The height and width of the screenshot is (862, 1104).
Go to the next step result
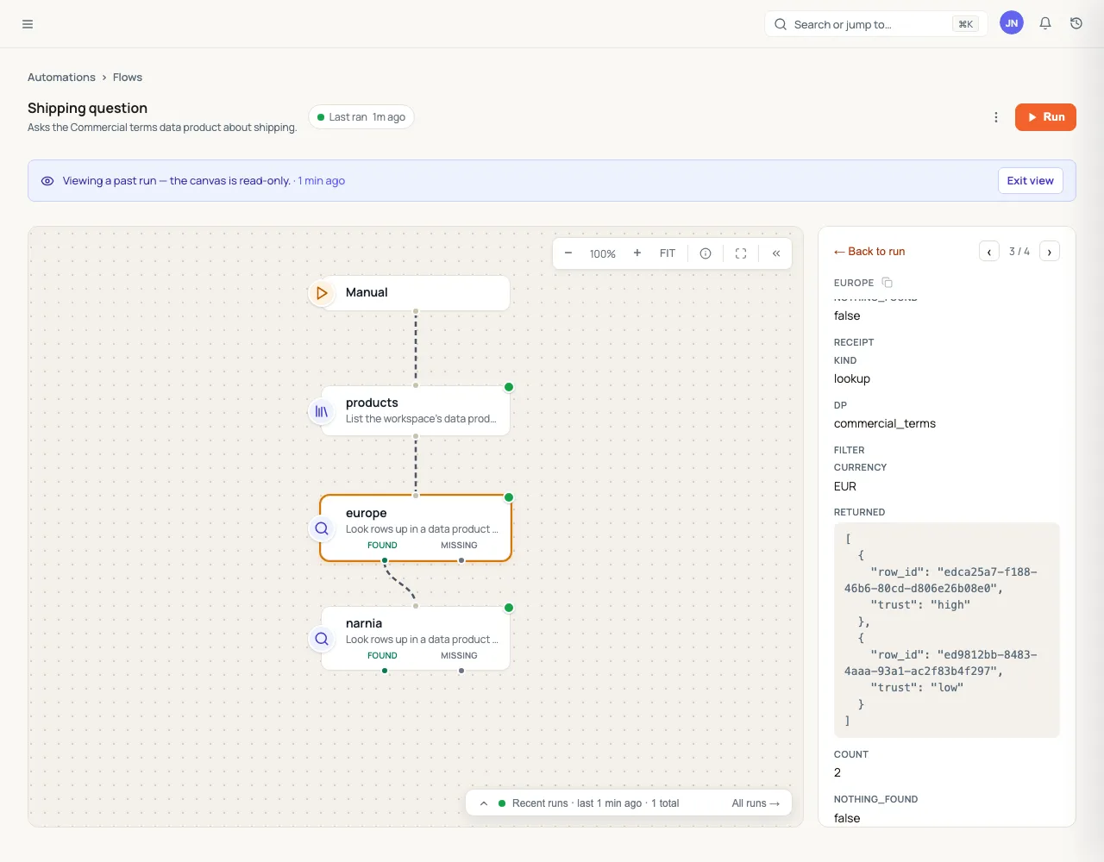[1050, 252]
